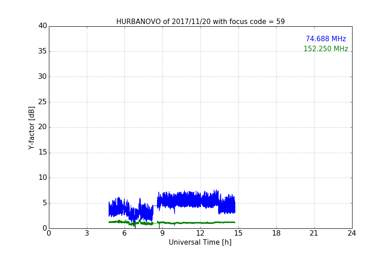Select the blue 74.688 MHz legend label
This screenshot has height=261, width=391.
pyautogui.click(x=326, y=39)
